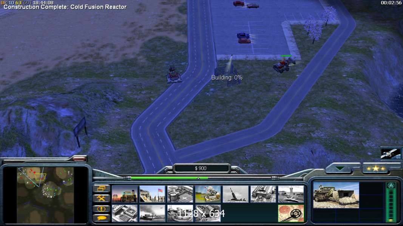This screenshot has width=403, height=226.
Task: Click the blue civilian car in parking lot
Action: (x=243, y=35)
